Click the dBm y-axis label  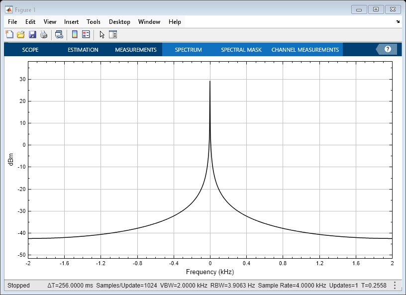11,160
